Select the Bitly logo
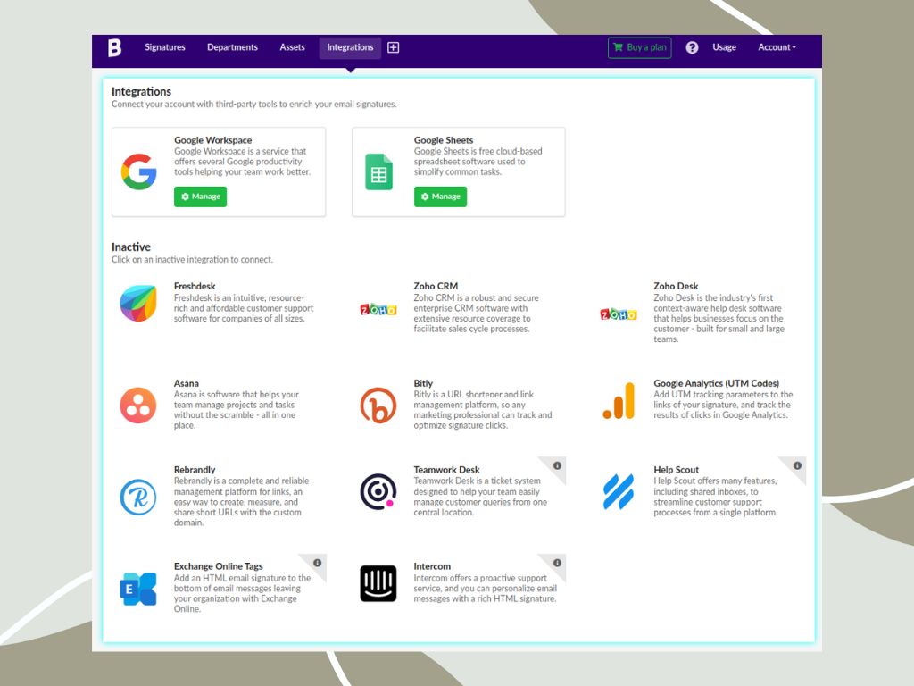 click(x=378, y=405)
